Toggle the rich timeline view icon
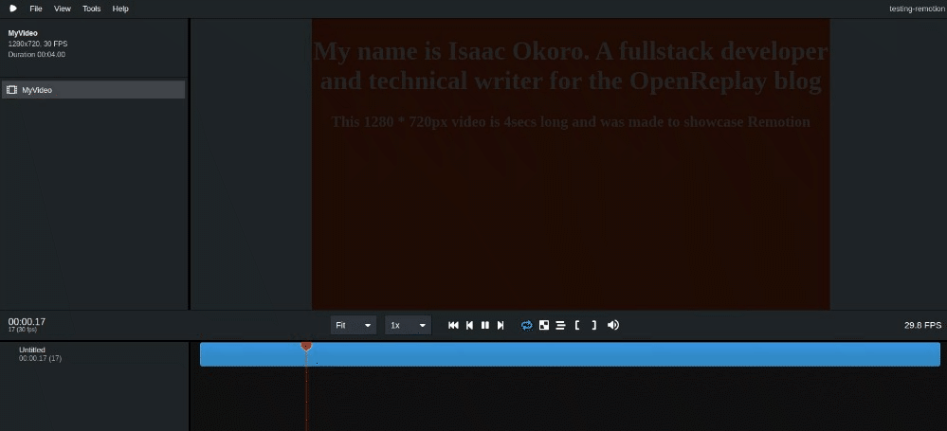The height and width of the screenshot is (431, 947). [x=560, y=325]
